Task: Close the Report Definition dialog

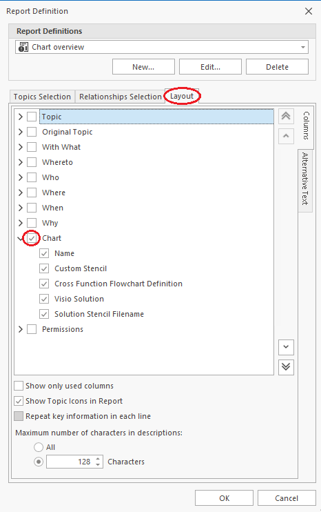Action: coord(309,12)
